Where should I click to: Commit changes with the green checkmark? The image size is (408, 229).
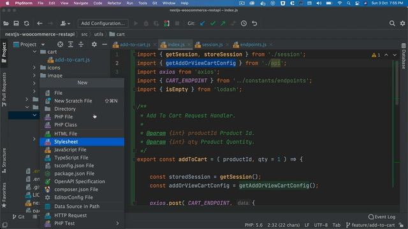213,24
